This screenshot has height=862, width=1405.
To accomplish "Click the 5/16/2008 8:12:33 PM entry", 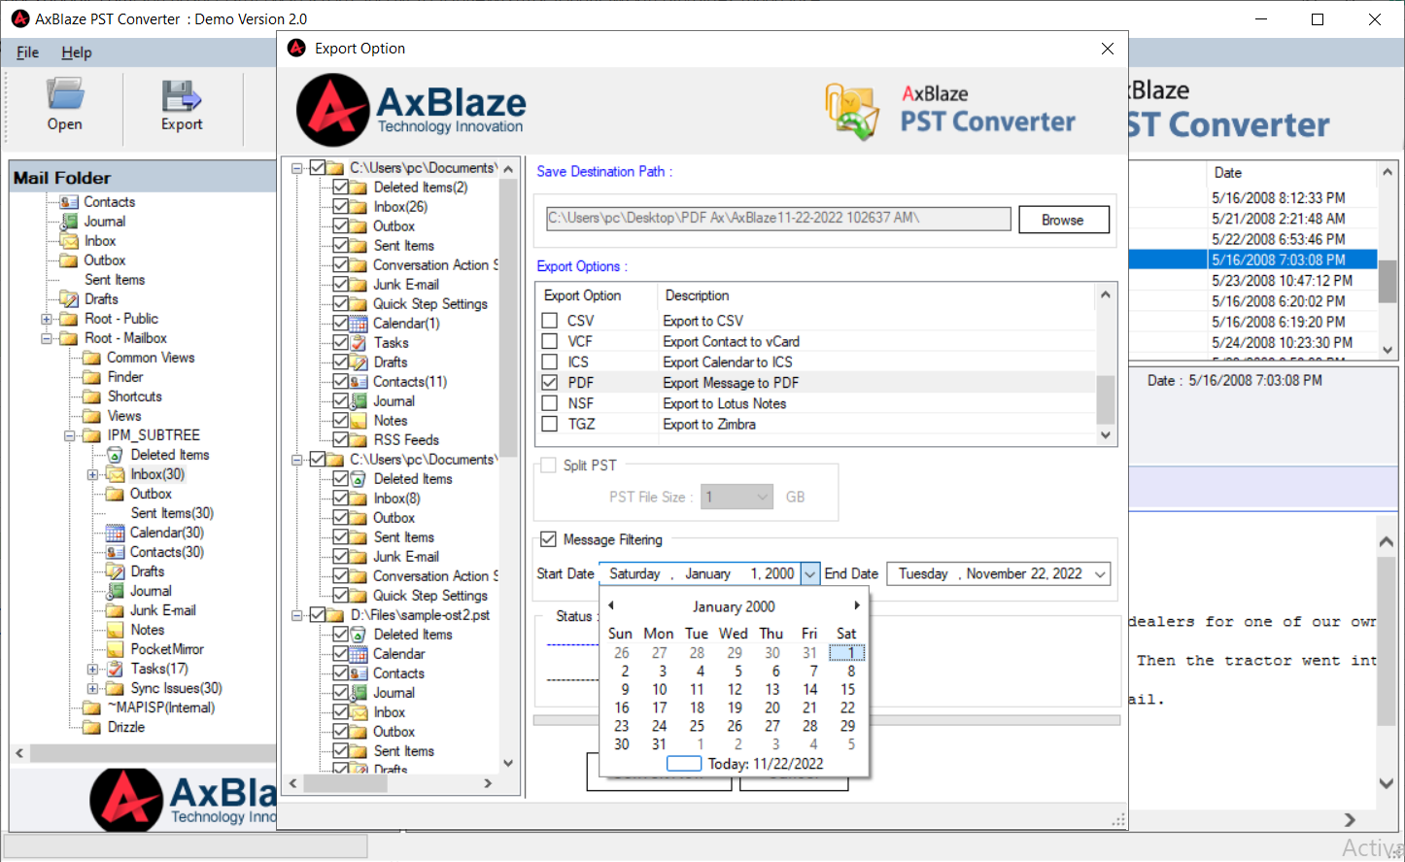I will [1279, 197].
